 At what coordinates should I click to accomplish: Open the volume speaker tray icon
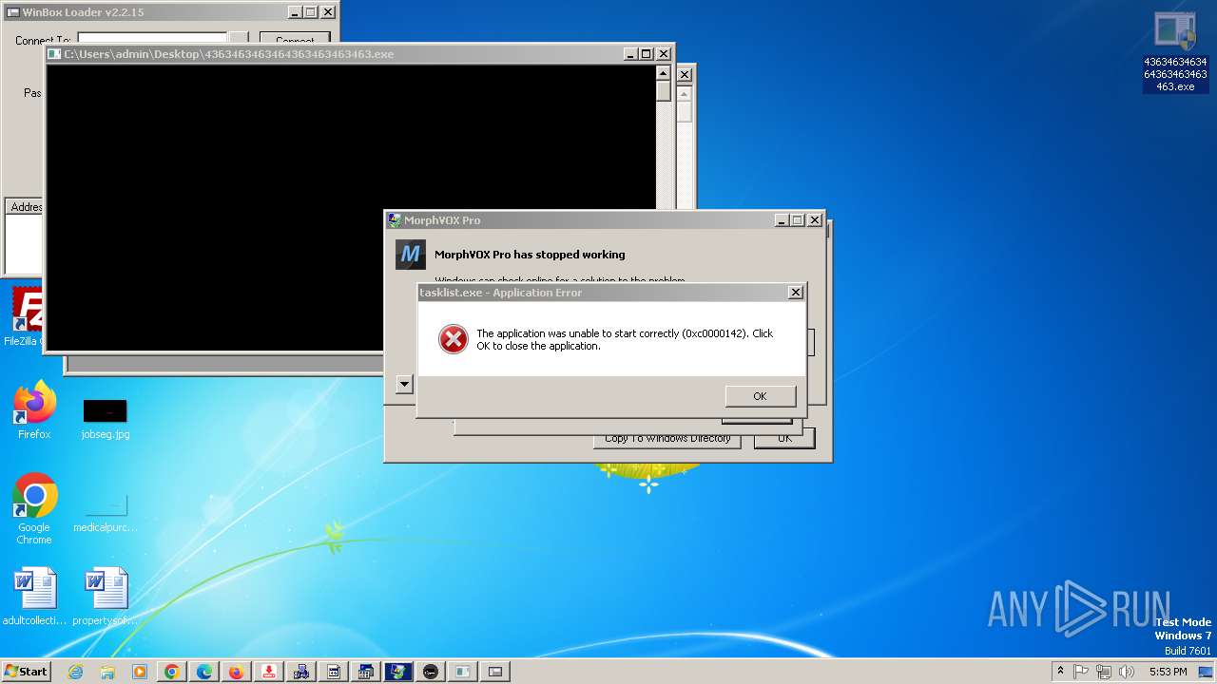tap(1127, 672)
